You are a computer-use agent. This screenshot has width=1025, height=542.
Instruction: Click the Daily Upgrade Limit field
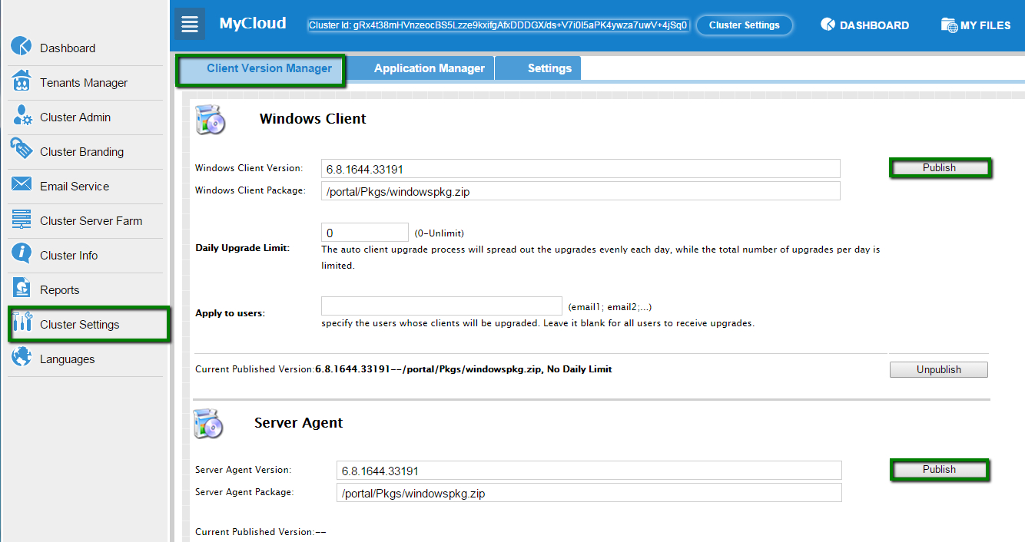coord(365,233)
